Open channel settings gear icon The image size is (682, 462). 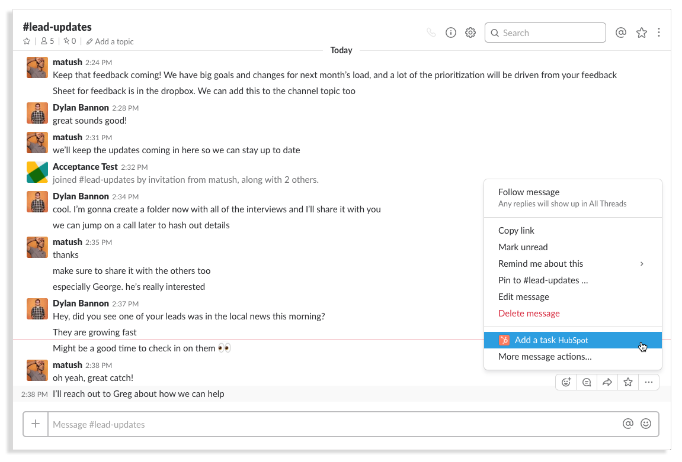[470, 33]
